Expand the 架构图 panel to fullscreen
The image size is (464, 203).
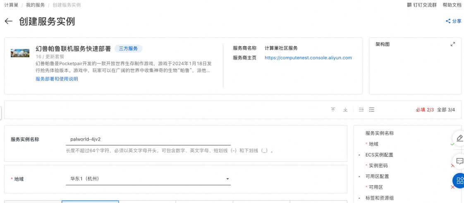453,44
